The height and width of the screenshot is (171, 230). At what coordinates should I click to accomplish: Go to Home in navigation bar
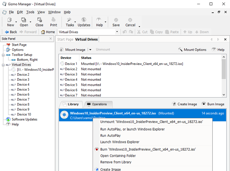pos(48,32)
